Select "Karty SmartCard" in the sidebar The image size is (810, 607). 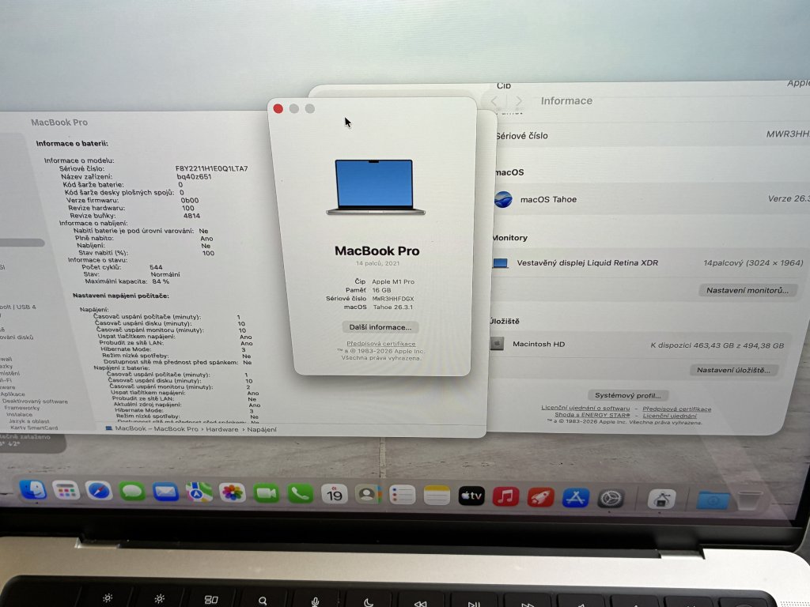tap(34, 428)
